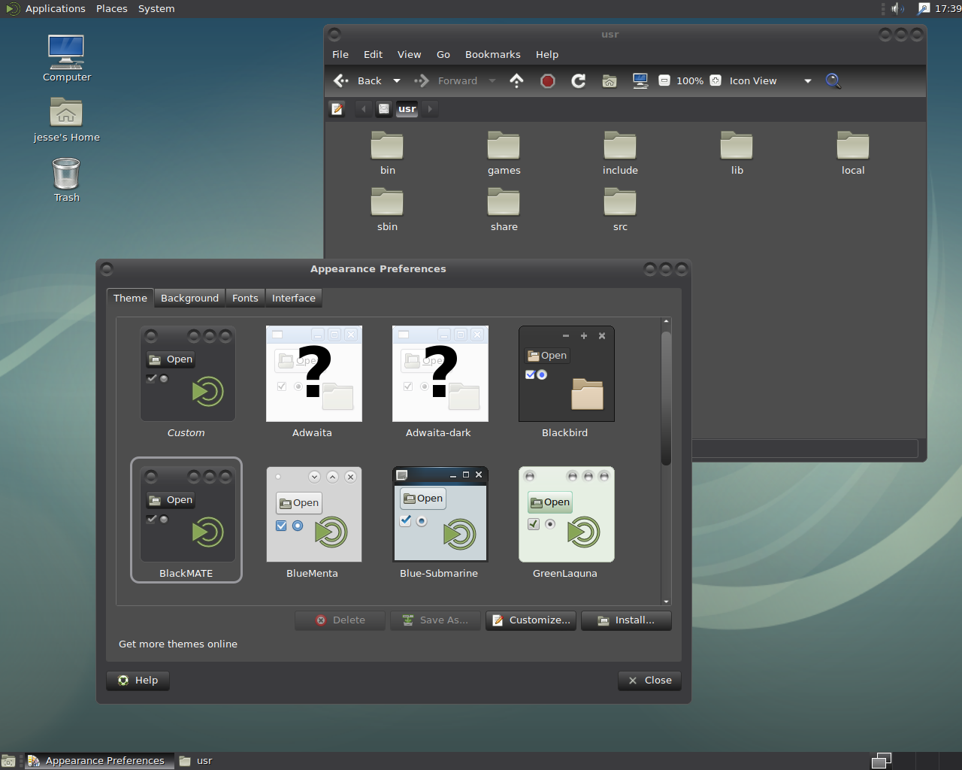Click the path bar right scroll arrow
Image resolution: width=962 pixels, height=770 pixels.
[x=430, y=109]
